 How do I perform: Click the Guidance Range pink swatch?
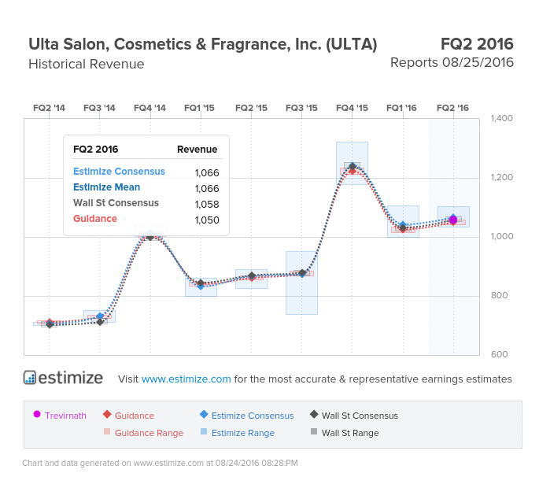[107, 431]
